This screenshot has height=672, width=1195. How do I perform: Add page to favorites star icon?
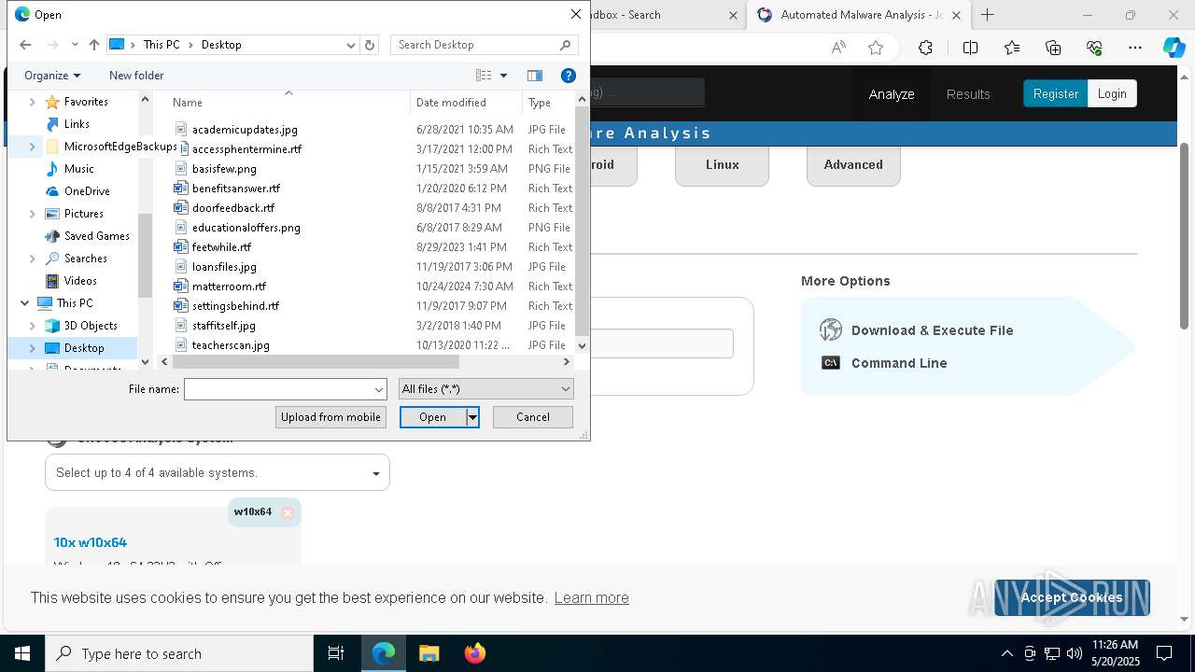[x=876, y=48]
